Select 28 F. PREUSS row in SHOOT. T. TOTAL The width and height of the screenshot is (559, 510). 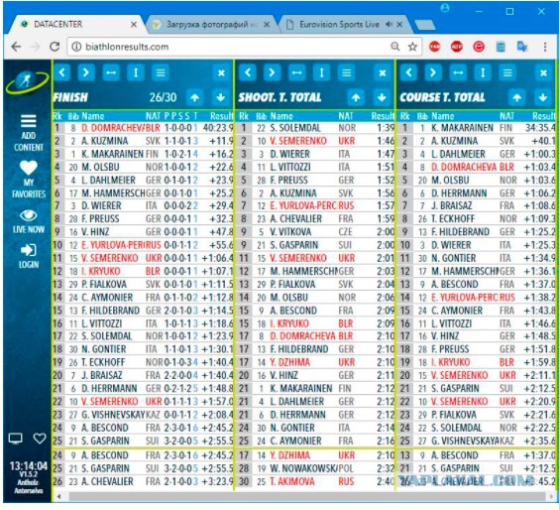pos(315,181)
